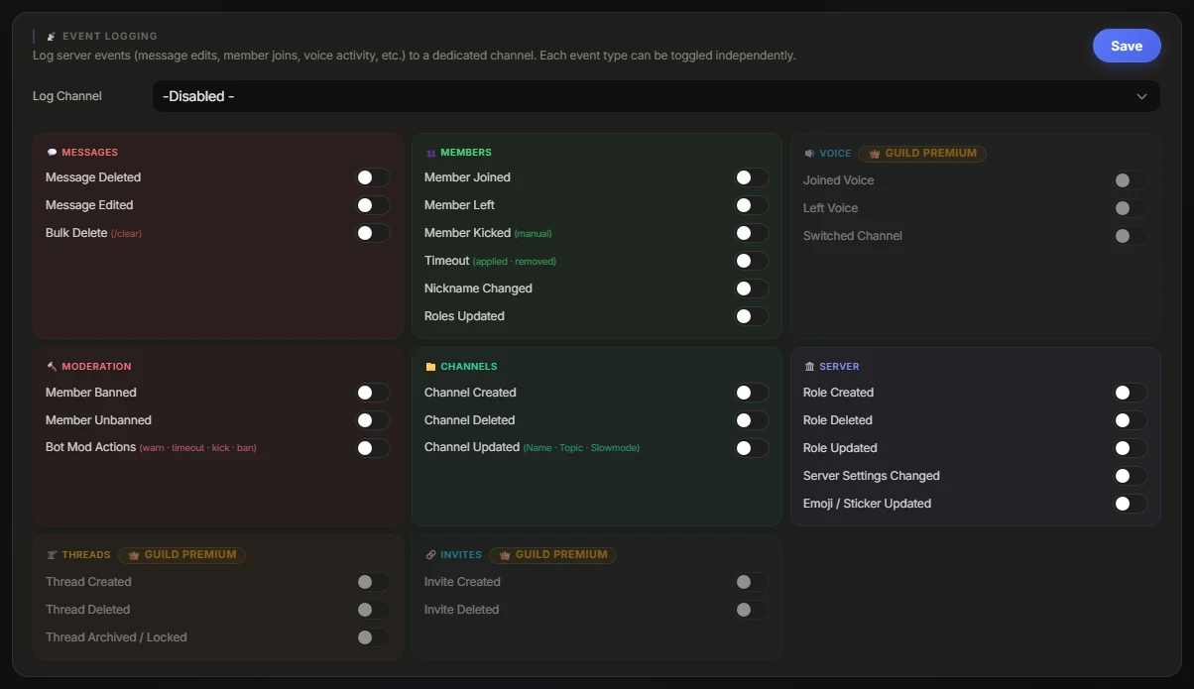1194x689 pixels.
Task: Click the Event Logging header icon
Action: 52,36
